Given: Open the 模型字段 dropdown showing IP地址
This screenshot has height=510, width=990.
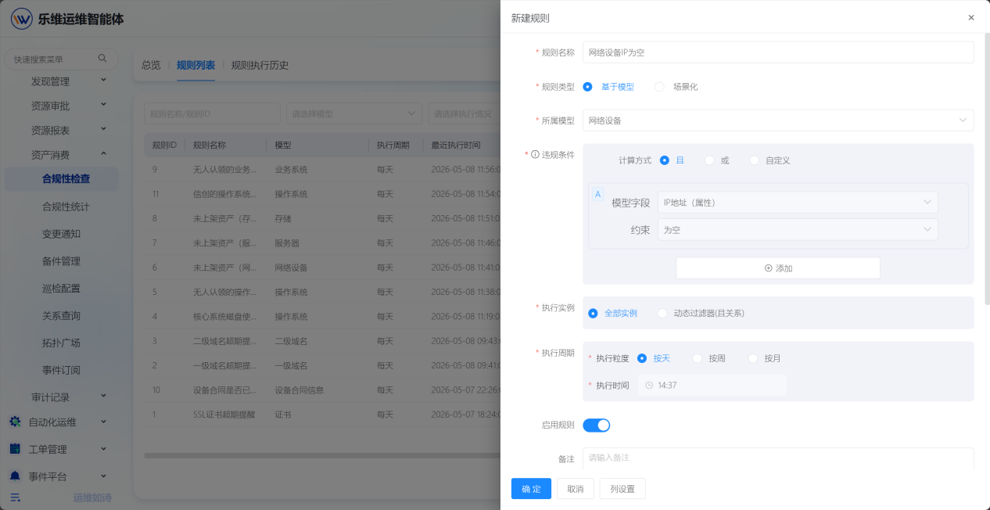Looking at the screenshot, I should [798, 203].
